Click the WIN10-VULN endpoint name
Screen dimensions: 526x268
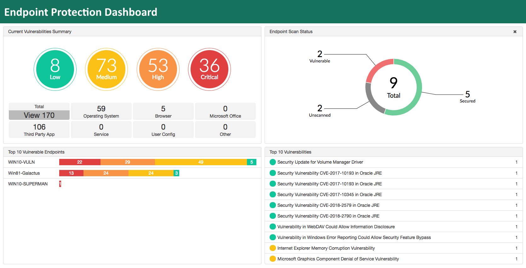coord(21,162)
